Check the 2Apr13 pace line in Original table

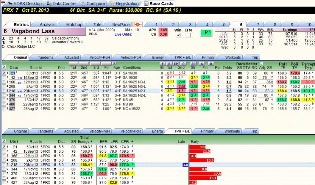pyautogui.click(x=4, y=86)
